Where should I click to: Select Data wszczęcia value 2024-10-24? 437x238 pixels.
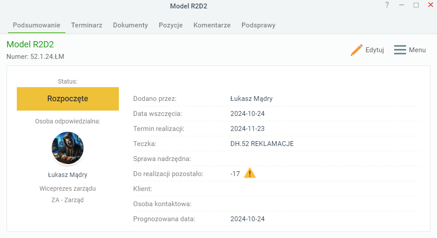pyautogui.click(x=247, y=114)
